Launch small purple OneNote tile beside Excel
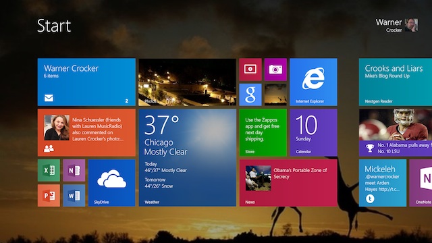432x243 pixels. pos(74,170)
